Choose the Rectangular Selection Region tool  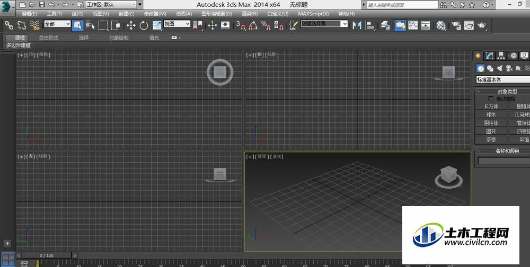pyautogui.click(x=103, y=25)
